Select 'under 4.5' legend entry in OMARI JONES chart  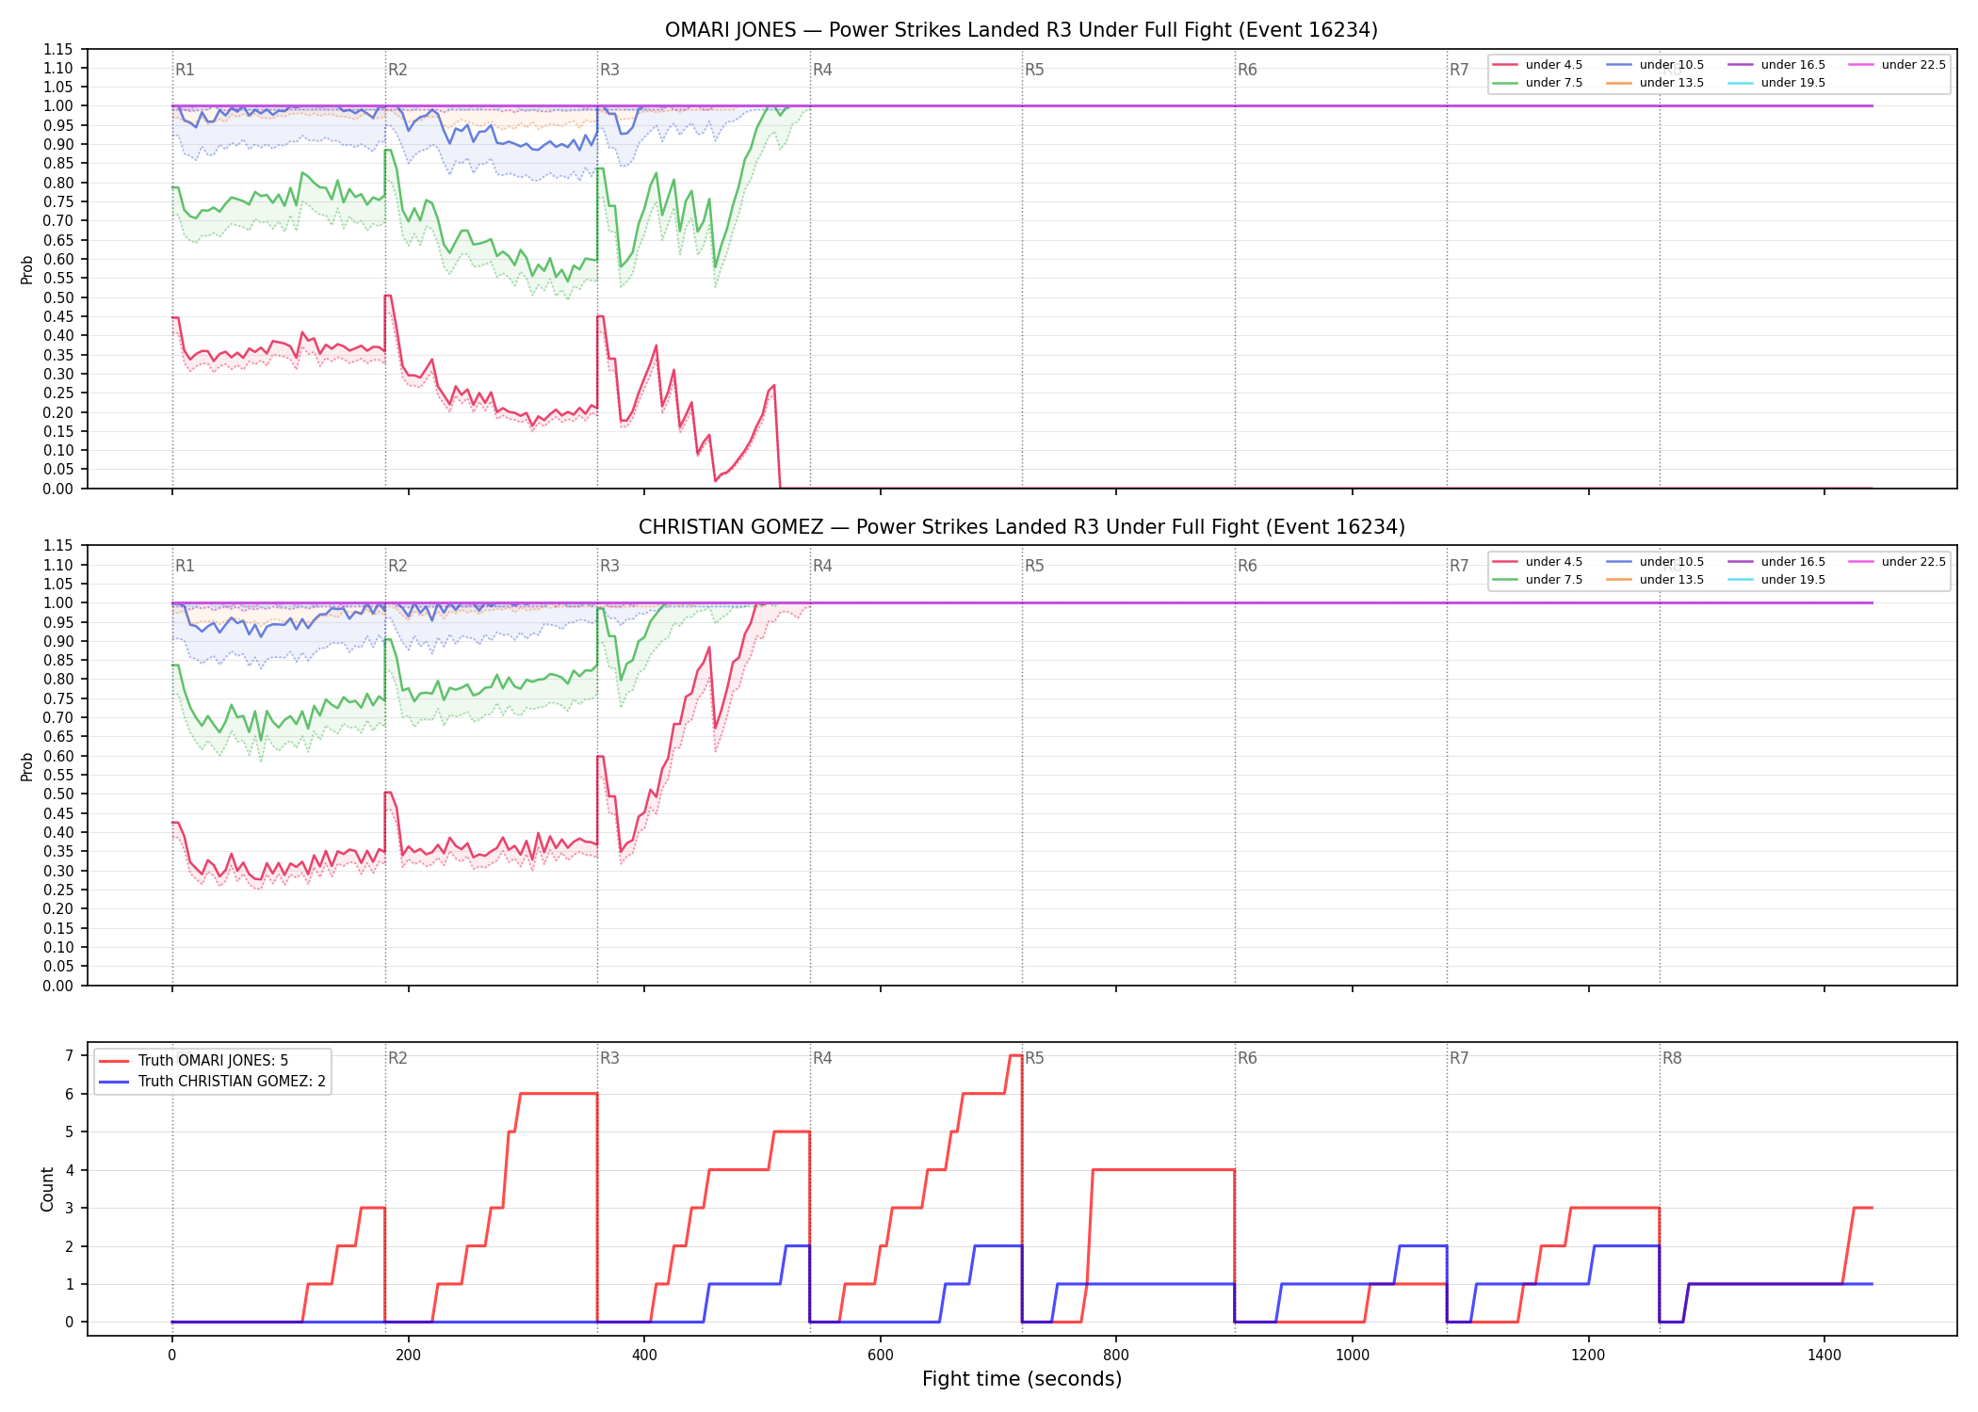coord(1537,65)
